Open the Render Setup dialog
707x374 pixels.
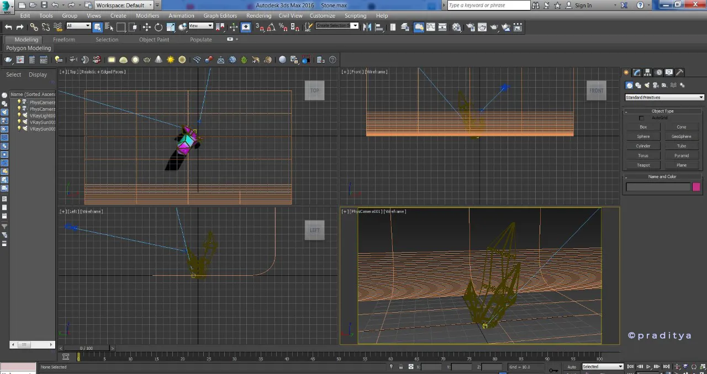point(470,27)
